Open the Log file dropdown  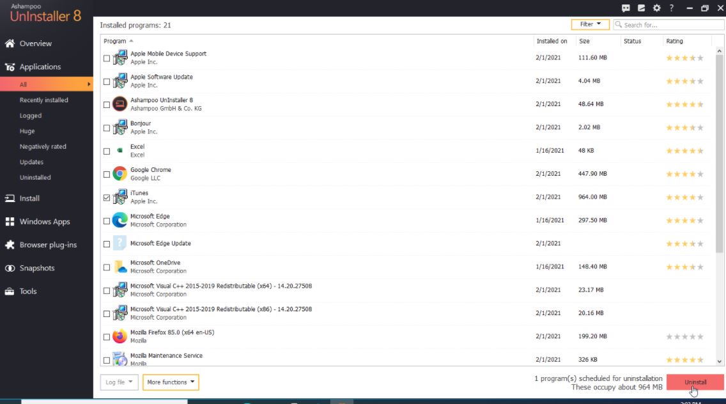coord(119,382)
